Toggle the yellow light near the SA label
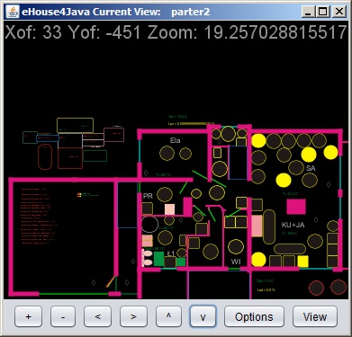This screenshot has width=352, height=337. click(x=309, y=155)
